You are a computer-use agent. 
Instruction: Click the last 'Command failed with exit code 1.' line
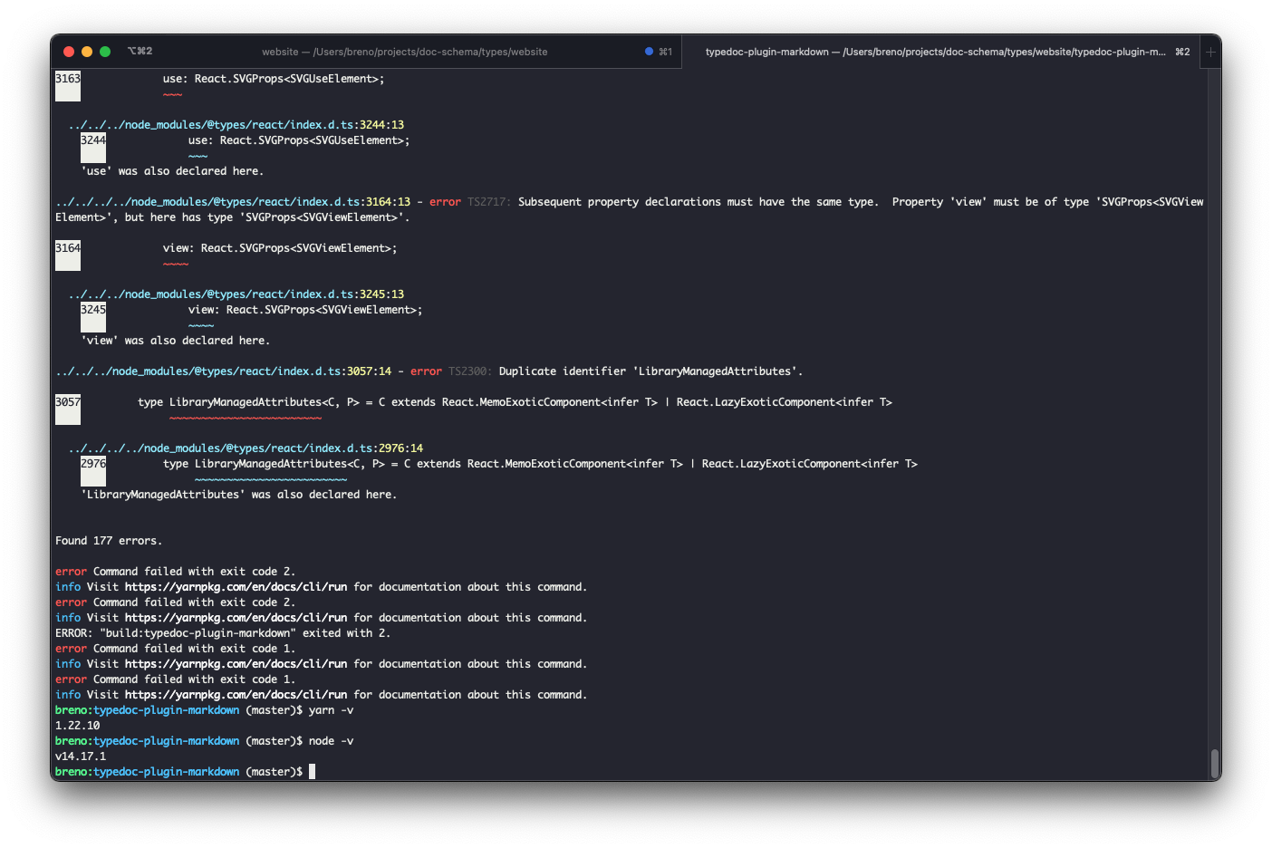(175, 679)
